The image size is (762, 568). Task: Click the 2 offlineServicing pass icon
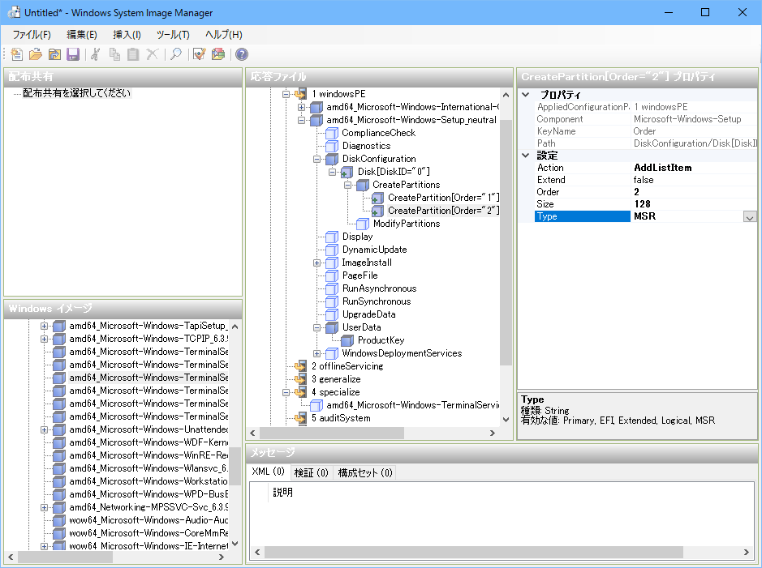(301, 366)
